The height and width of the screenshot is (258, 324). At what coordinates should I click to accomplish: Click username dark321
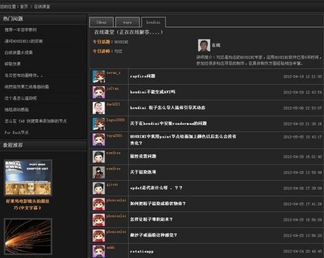point(113,104)
